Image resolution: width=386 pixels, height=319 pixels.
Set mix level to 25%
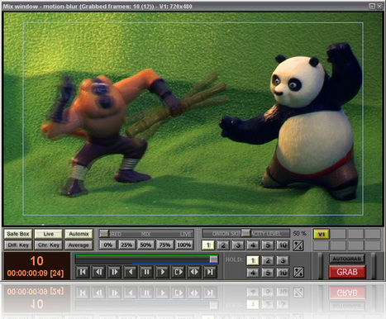(126, 245)
